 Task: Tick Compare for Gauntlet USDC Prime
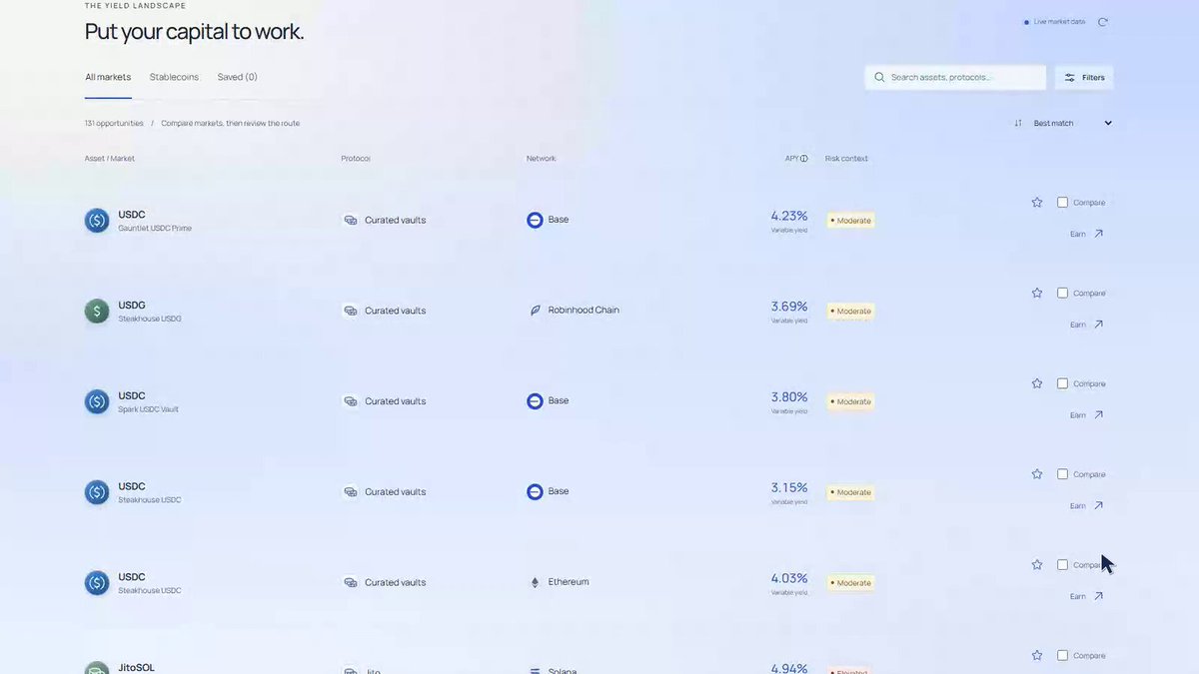pyautogui.click(x=1062, y=203)
